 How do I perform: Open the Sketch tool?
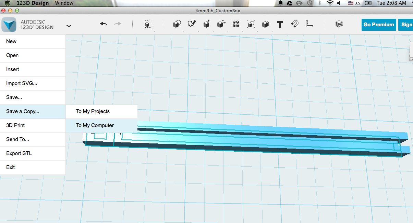pos(192,24)
